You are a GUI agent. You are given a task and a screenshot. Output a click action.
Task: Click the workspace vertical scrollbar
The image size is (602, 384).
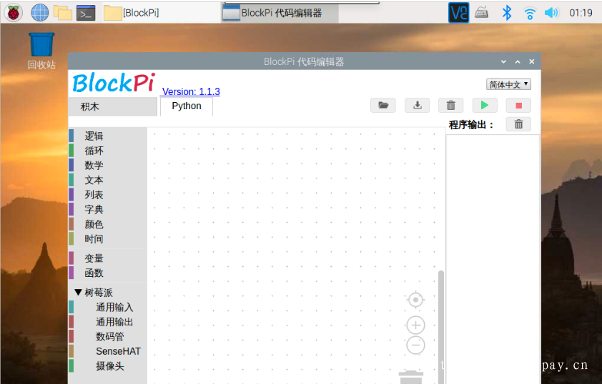click(441, 321)
